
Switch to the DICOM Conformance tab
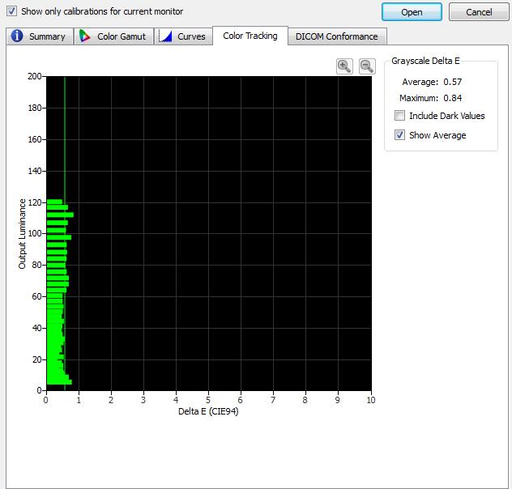tap(337, 36)
